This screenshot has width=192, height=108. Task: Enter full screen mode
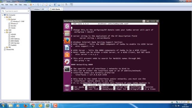63,5
